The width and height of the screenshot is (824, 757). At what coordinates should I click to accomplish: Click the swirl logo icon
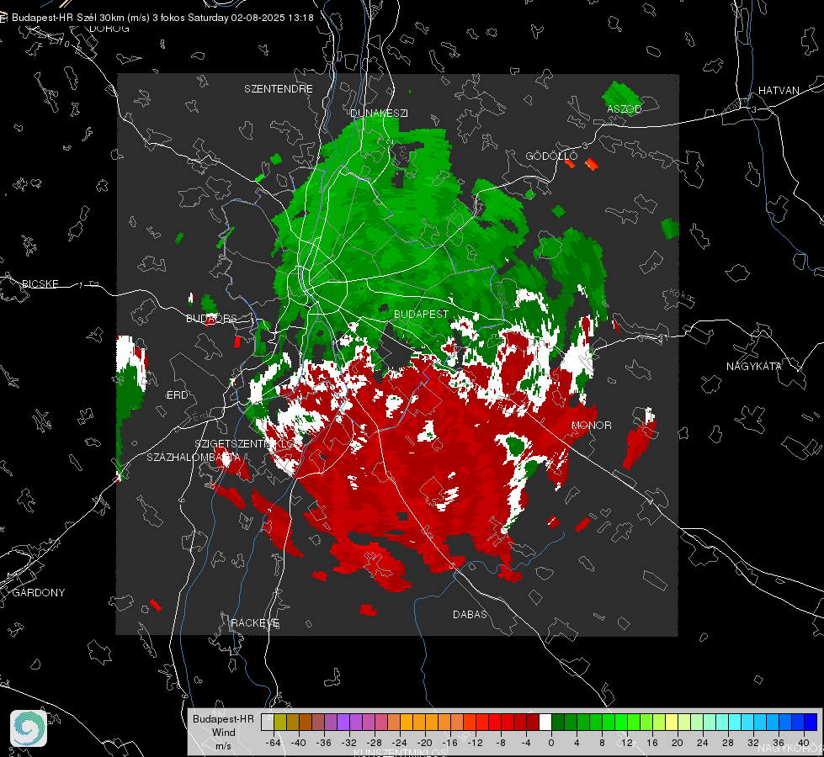click(x=29, y=728)
